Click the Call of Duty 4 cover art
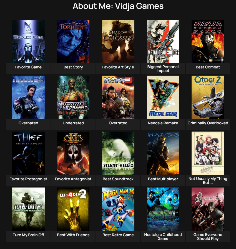 (x=28, y=209)
